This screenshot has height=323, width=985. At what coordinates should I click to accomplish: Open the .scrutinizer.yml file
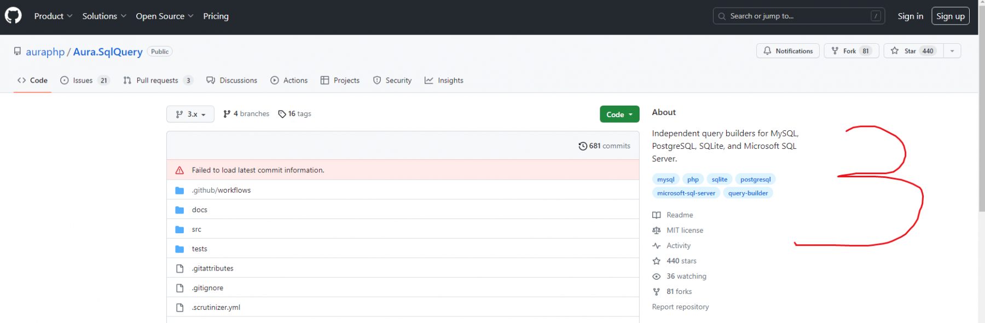click(216, 308)
